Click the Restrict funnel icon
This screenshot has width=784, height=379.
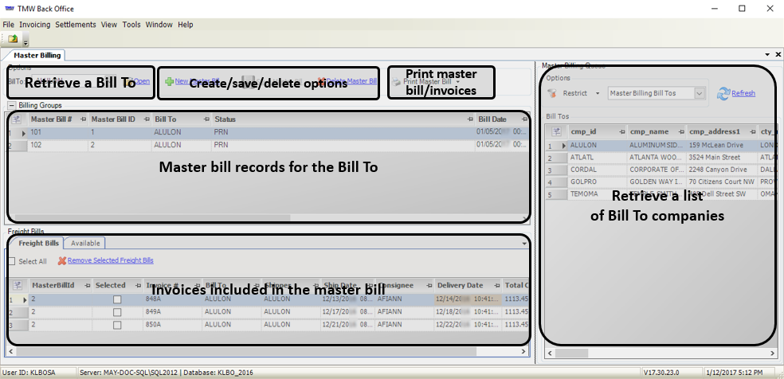click(552, 93)
